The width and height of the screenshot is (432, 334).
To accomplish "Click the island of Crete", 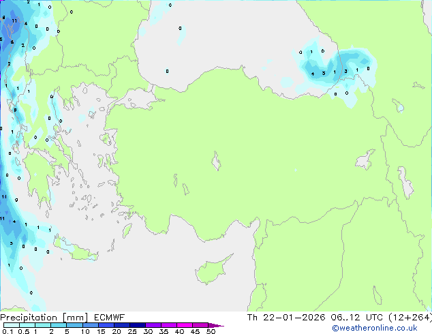I will pyautogui.click(x=76, y=249).
